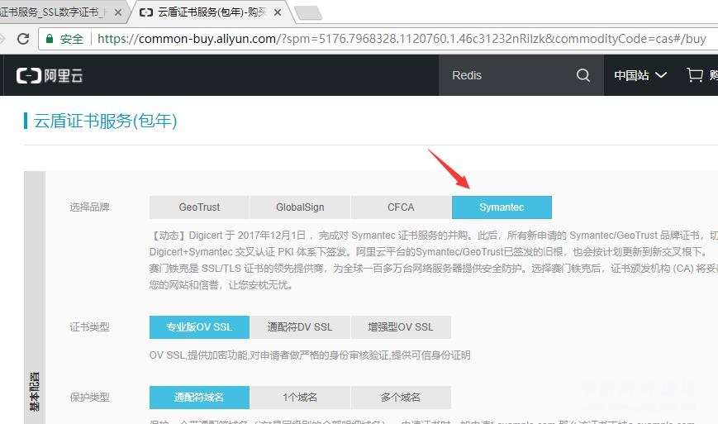Select the Symantec brand option
The height and width of the screenshot is (424, 718).
(x=502, y=207)
